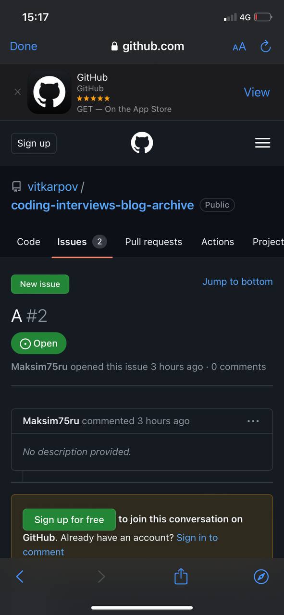Dismiss the GitHub app banner
Image resolution: width=284 pixels, height=615 pixels.
pyautogui.click(x=18, y=92)
